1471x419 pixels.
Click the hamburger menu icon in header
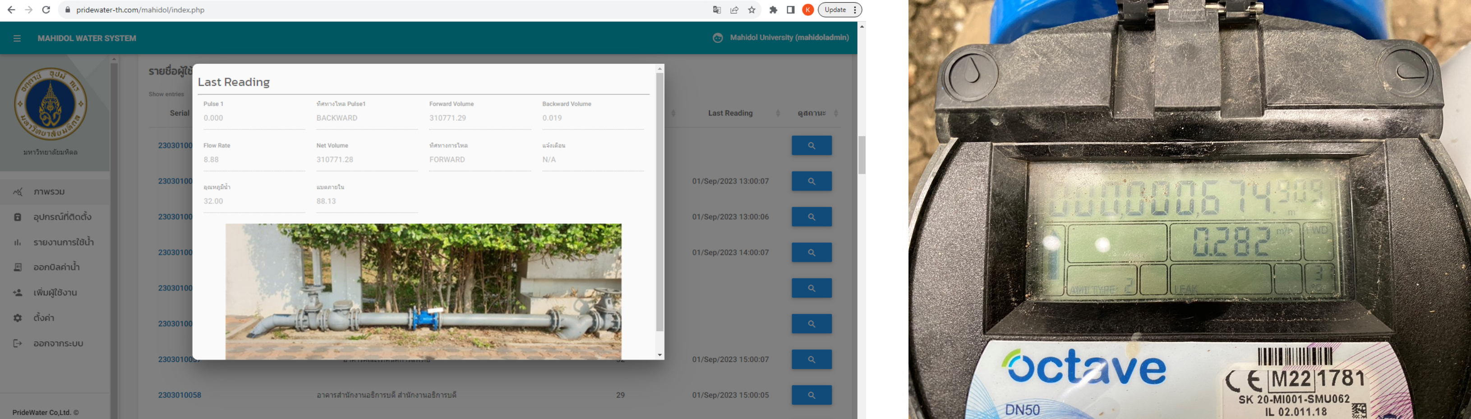point(17,38)
